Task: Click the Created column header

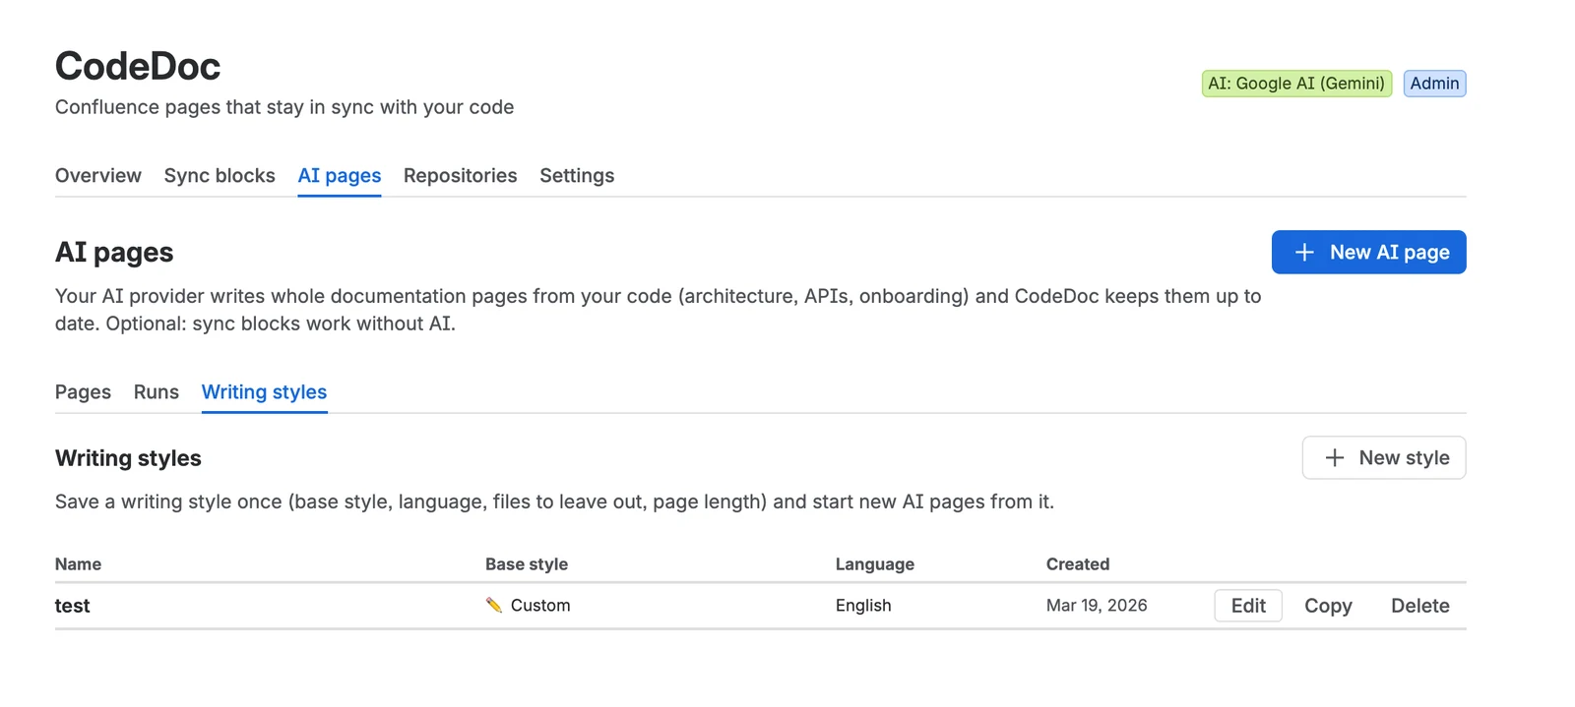Action: point(1078,564)
